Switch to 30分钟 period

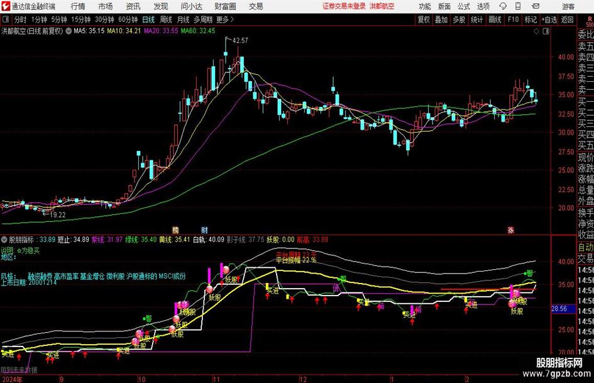104,19
